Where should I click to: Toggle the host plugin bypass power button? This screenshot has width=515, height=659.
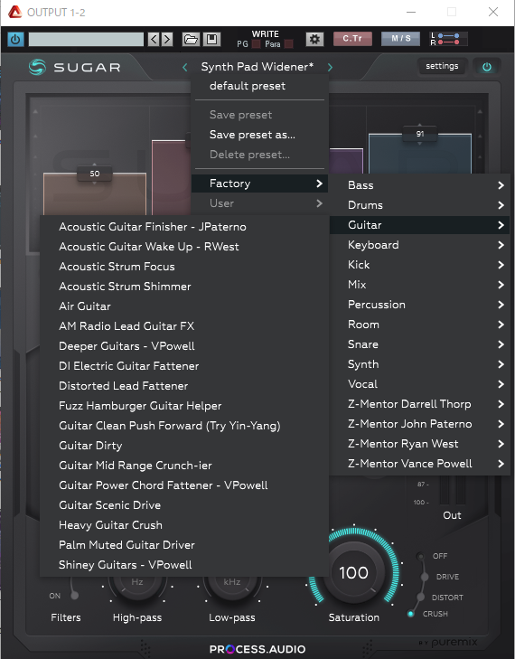click(x=15, y=40)
